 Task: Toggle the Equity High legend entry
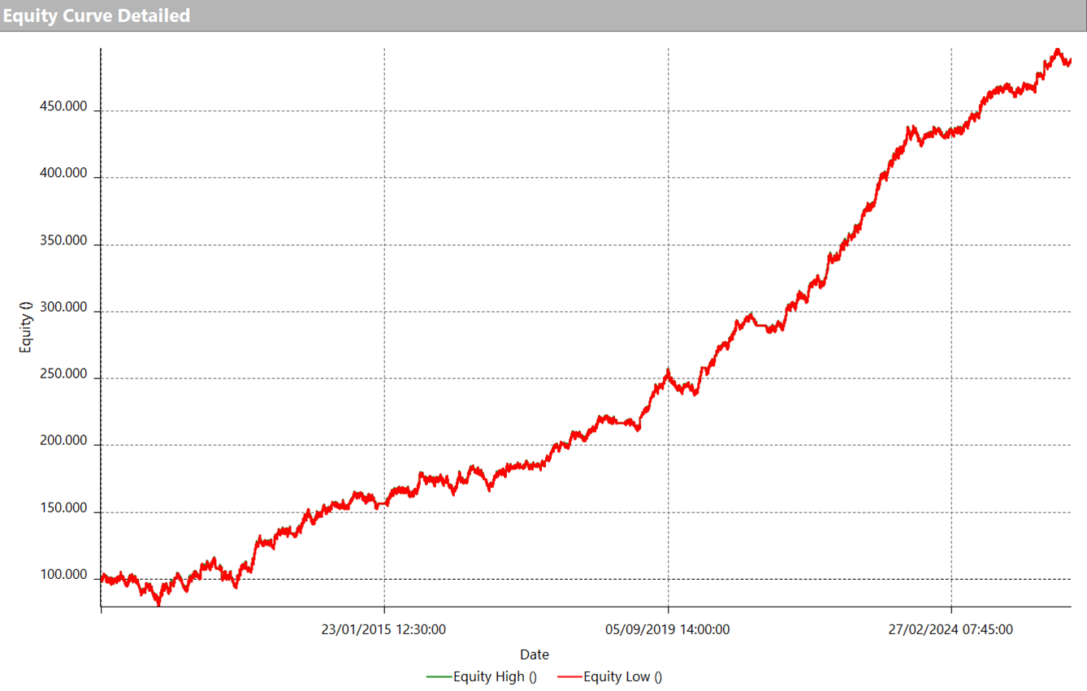(x=494, y=676)
